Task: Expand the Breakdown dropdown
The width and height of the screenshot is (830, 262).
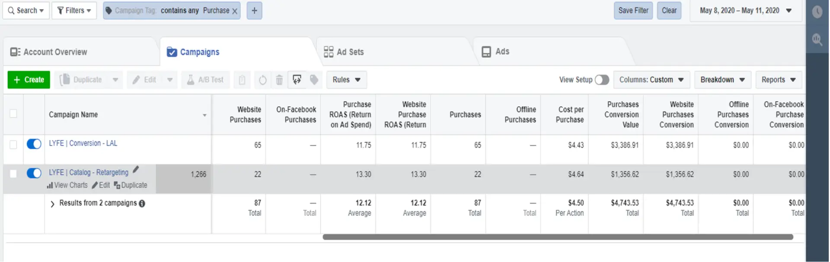Action: coord(722,80)
